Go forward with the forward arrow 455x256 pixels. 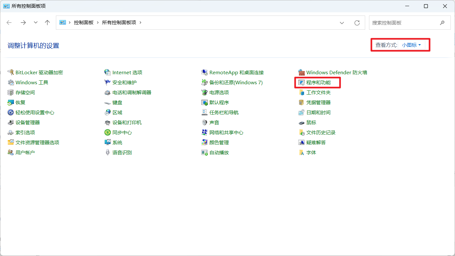pos(23,23)
